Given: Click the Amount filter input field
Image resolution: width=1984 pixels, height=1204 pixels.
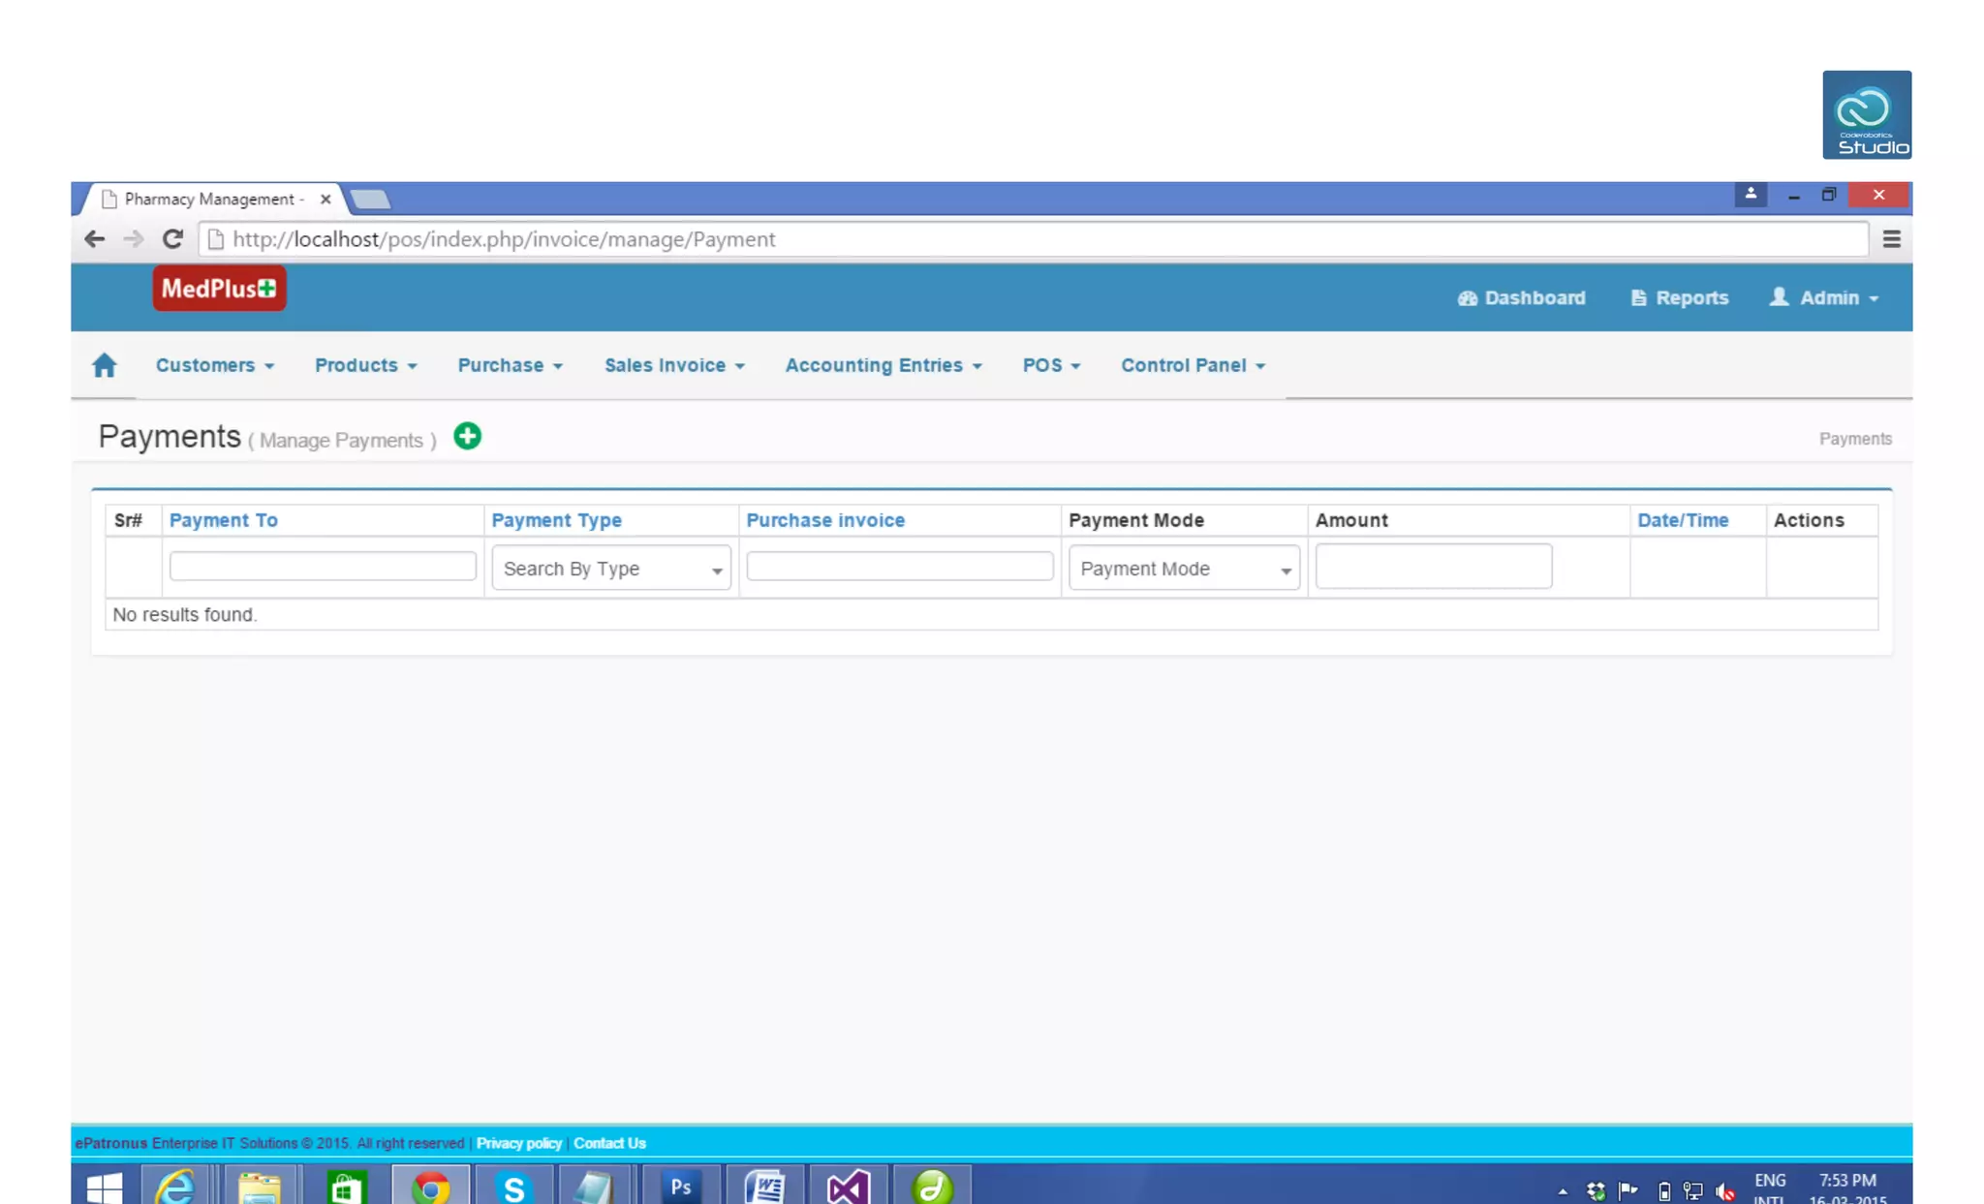Looking at the screenshot, I should 1433,567.
